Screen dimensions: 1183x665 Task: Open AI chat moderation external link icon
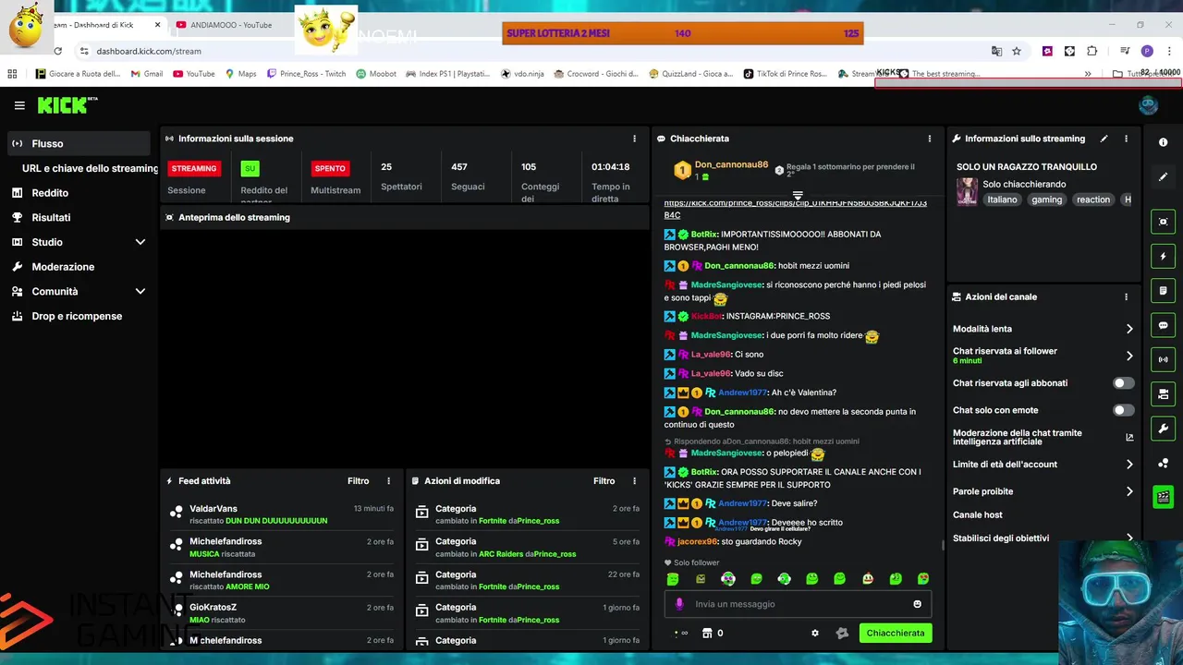1129,437
